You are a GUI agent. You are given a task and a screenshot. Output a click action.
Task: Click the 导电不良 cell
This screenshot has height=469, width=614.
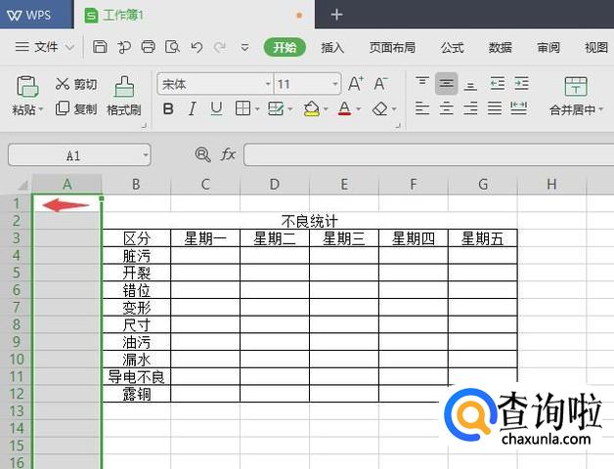[136, 376]
